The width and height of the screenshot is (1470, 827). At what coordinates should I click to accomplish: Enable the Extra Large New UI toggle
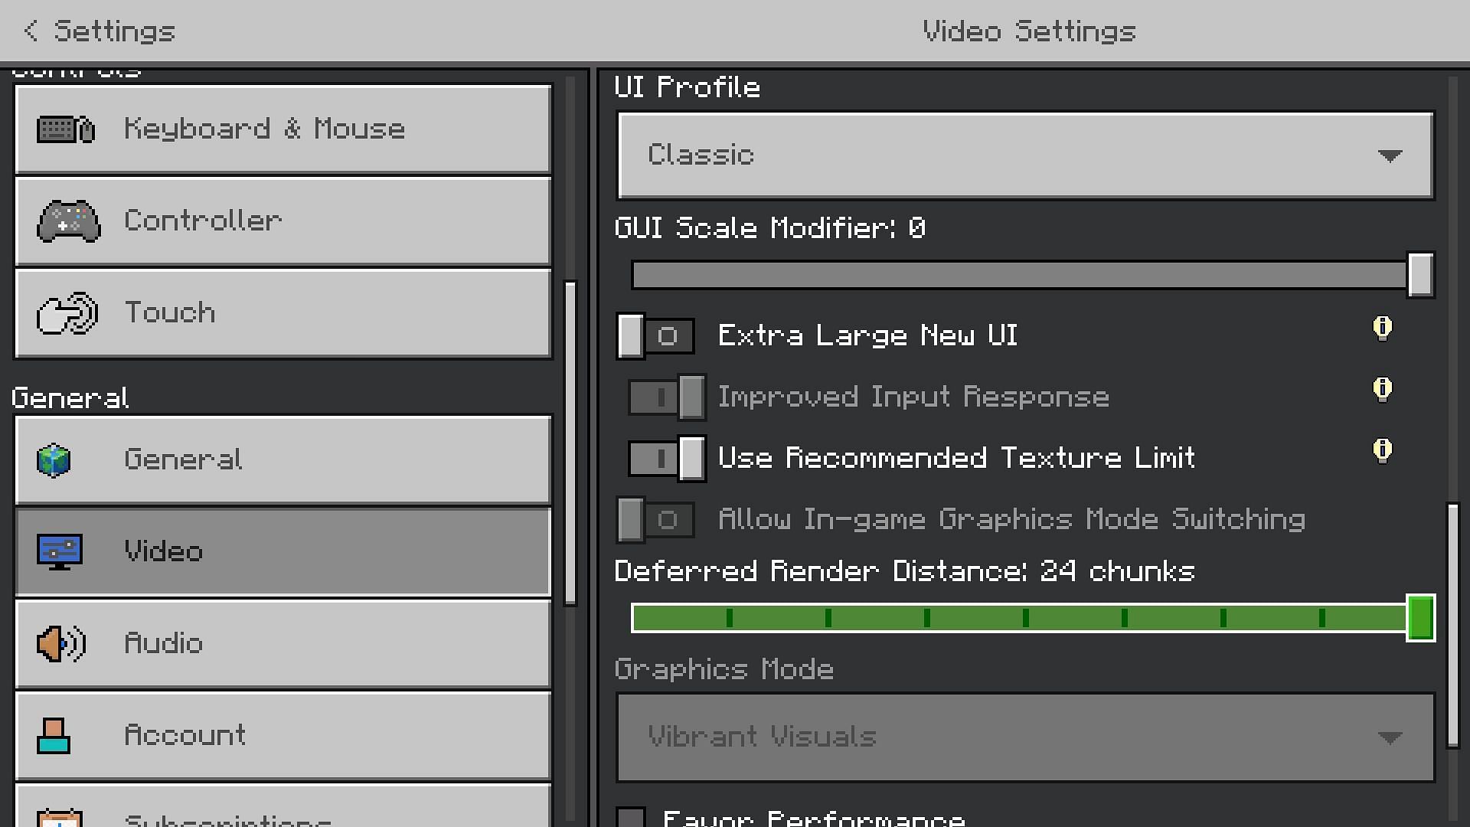(656, 336)
